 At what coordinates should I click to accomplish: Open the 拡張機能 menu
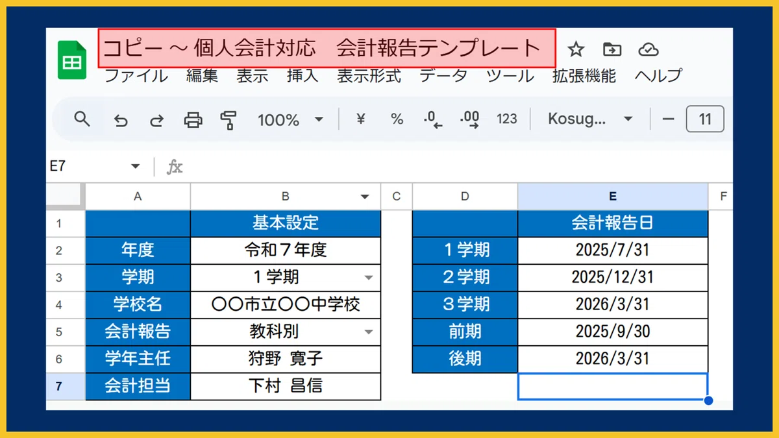point(584,76)
